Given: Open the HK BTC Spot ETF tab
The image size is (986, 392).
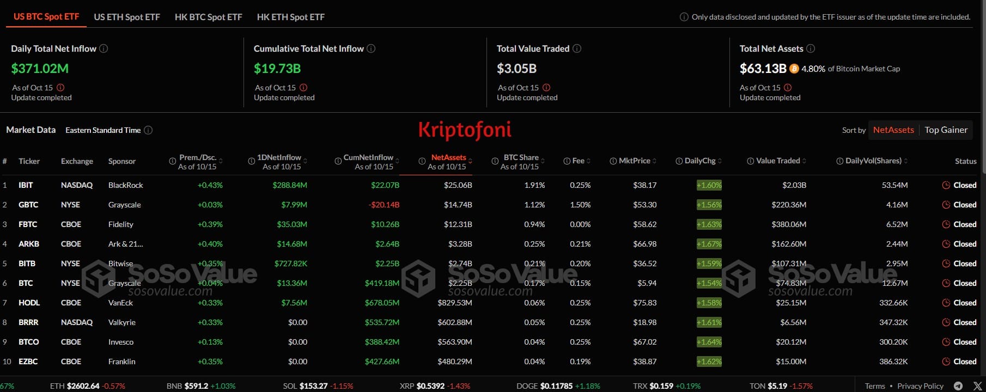Looking at the screenshot, I should tap(208, 17).
